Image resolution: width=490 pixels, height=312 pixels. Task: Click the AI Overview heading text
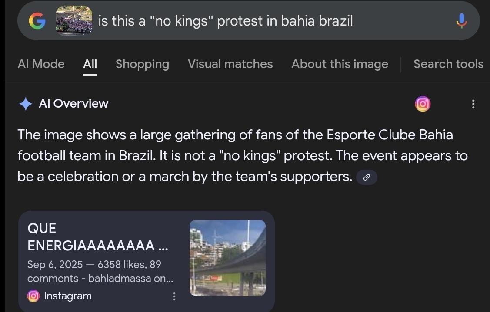tap(73, 104)
